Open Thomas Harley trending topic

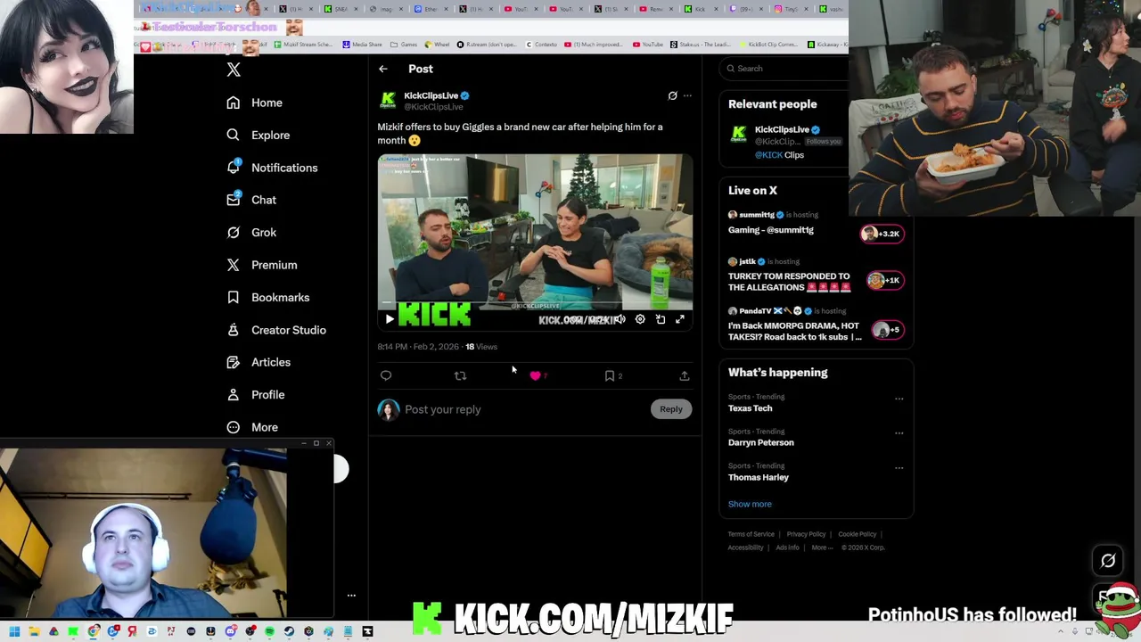coord(758,477)
